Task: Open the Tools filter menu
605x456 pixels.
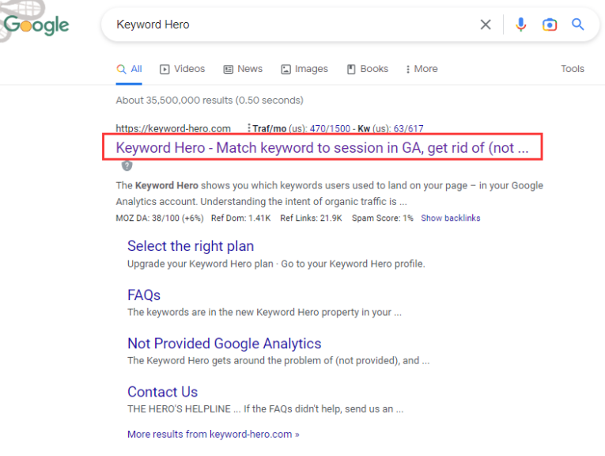Action: pyautogui.click(x=573, y=69)
